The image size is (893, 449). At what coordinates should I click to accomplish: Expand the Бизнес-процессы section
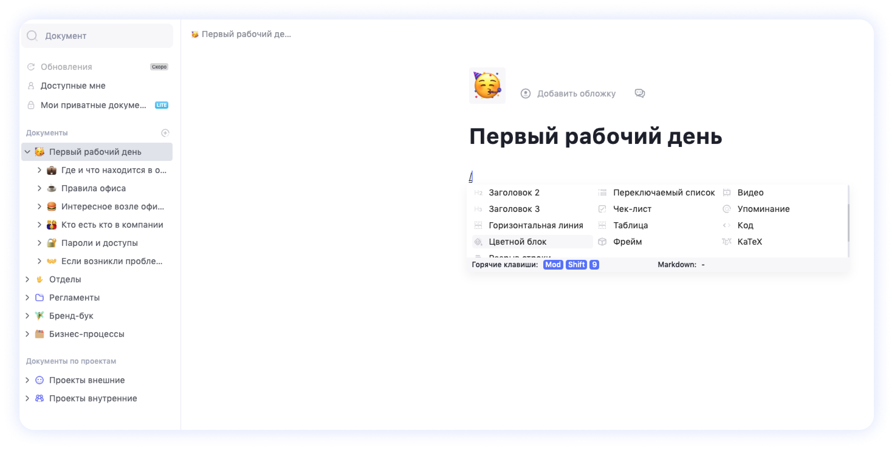click(27, 334)
